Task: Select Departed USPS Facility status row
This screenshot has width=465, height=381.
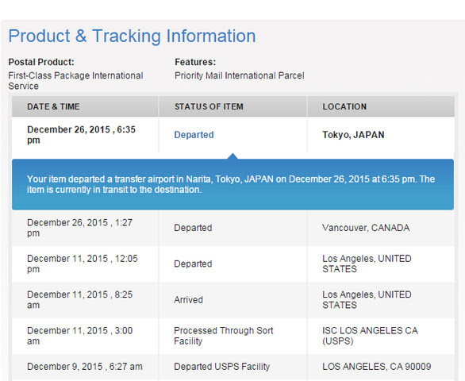Action: pos(232,367)
